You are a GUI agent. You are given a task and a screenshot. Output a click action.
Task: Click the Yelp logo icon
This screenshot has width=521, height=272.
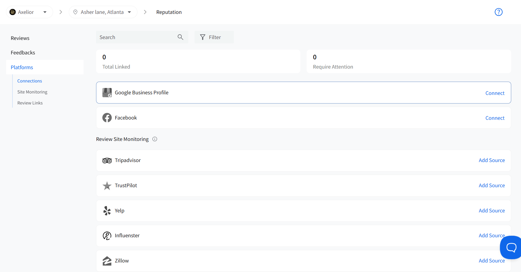(x=107, y=211)
